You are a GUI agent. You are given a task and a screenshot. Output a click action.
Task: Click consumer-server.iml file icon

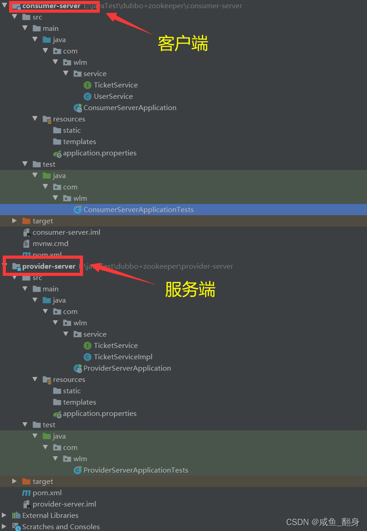tap(26, 232)
